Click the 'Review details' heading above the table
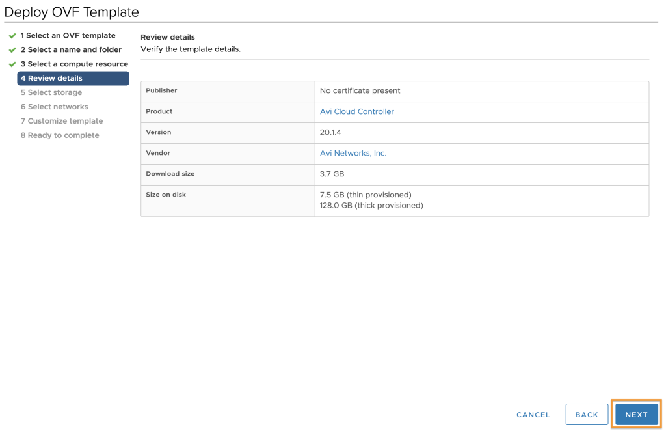This screenshot has width=666, height=431. pos(168,37)
